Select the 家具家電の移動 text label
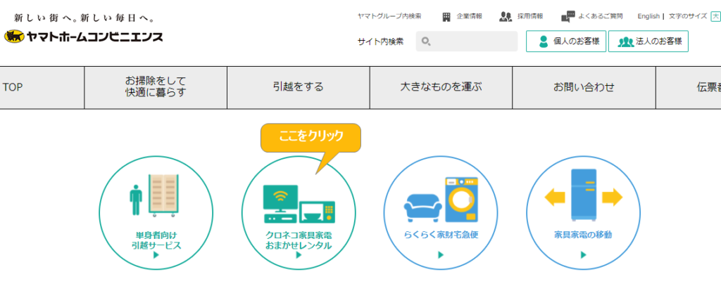 point(584,235)
